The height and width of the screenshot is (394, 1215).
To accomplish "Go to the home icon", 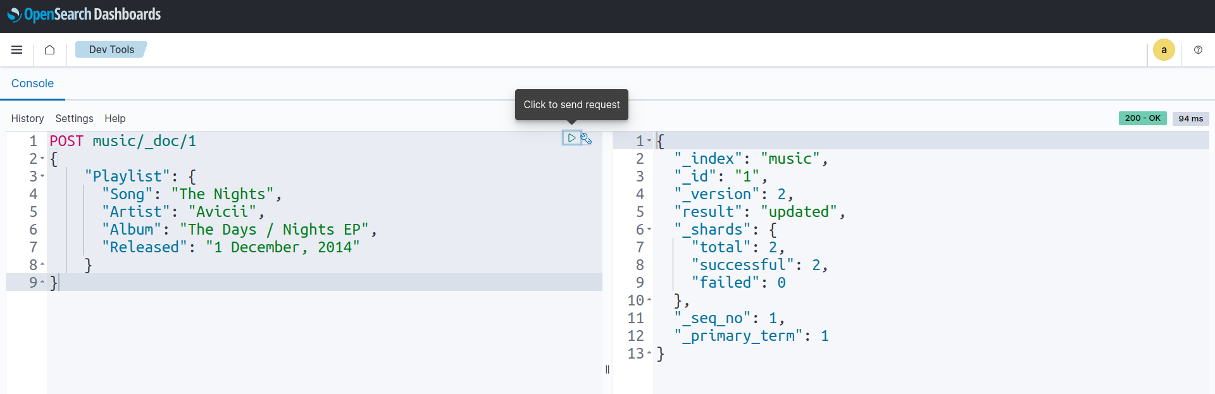I will click(49, 50).
